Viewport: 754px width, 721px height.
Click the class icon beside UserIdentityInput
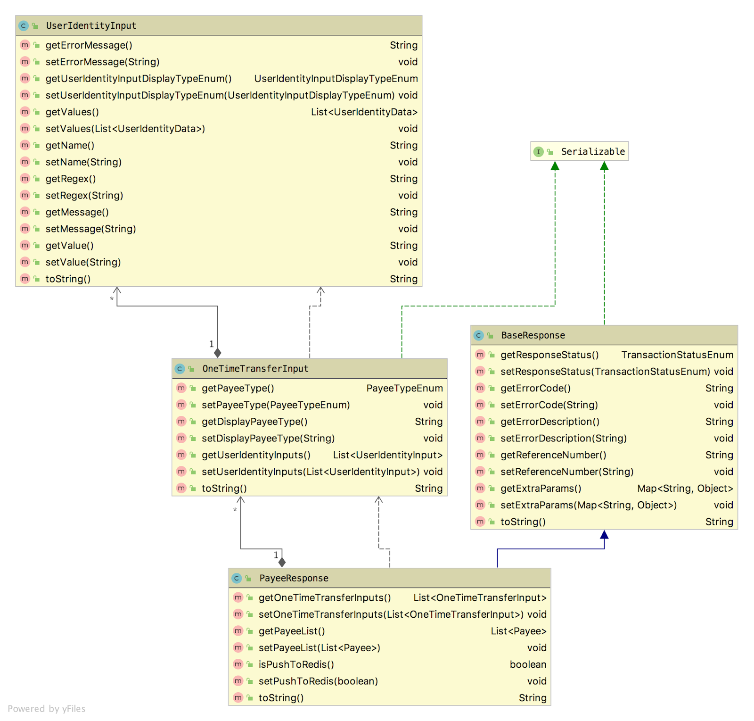tap(24, 26)
